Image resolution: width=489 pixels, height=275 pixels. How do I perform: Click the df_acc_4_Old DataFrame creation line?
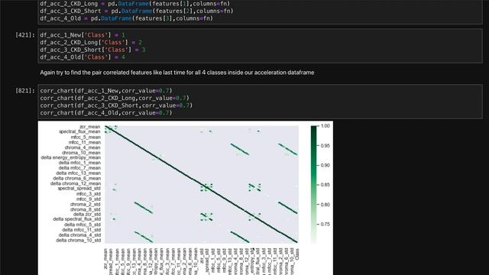127,18
